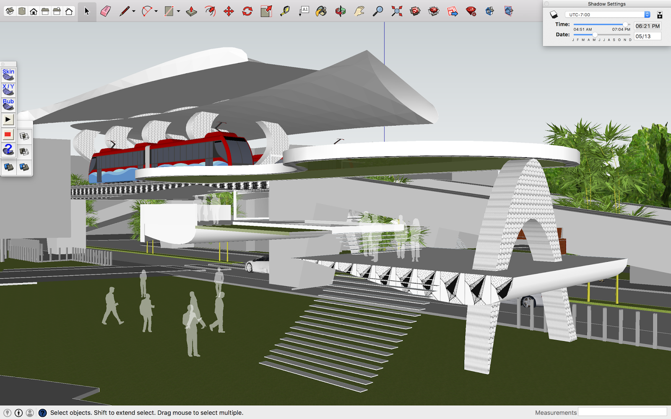Select the Move tool
Screen dimensions: 671x419
tap(229, 11)
